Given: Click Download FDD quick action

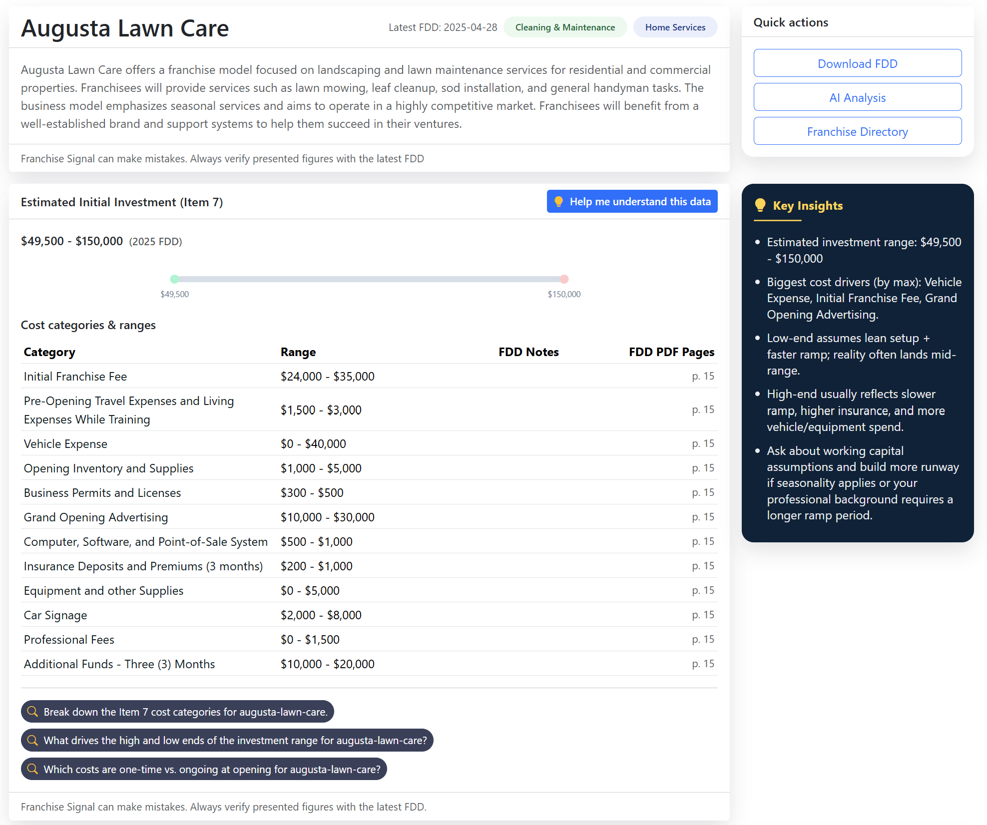Looking at the screenshot, I should (x=857, y=63).
